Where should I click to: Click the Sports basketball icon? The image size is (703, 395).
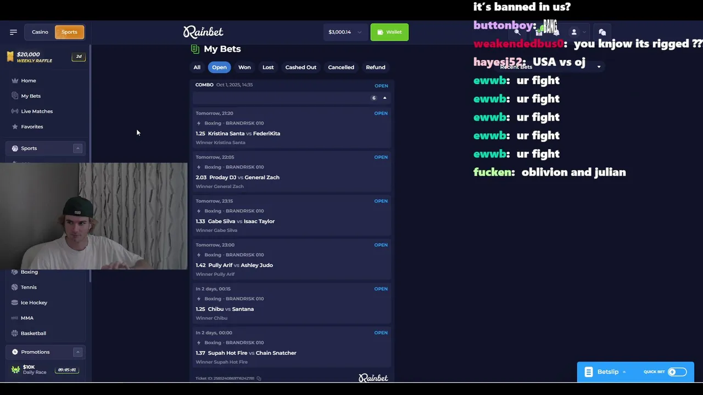[15, 148]
